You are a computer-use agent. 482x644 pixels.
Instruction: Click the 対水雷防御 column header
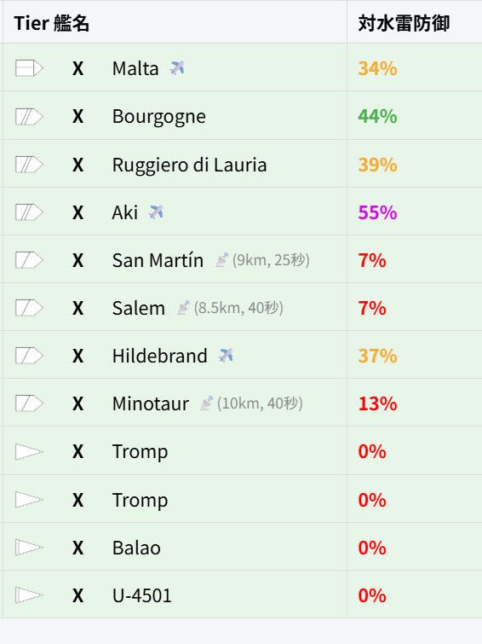coord(404,23)
